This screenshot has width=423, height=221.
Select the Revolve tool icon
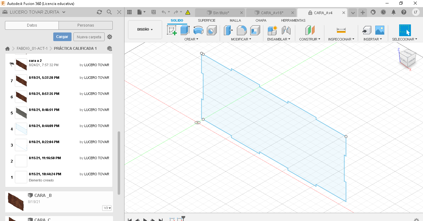(198, 30)
